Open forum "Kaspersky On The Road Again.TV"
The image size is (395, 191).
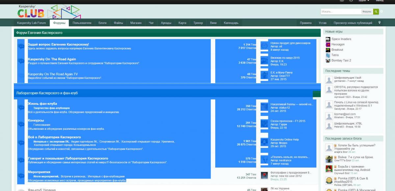(x=53, y=74)
